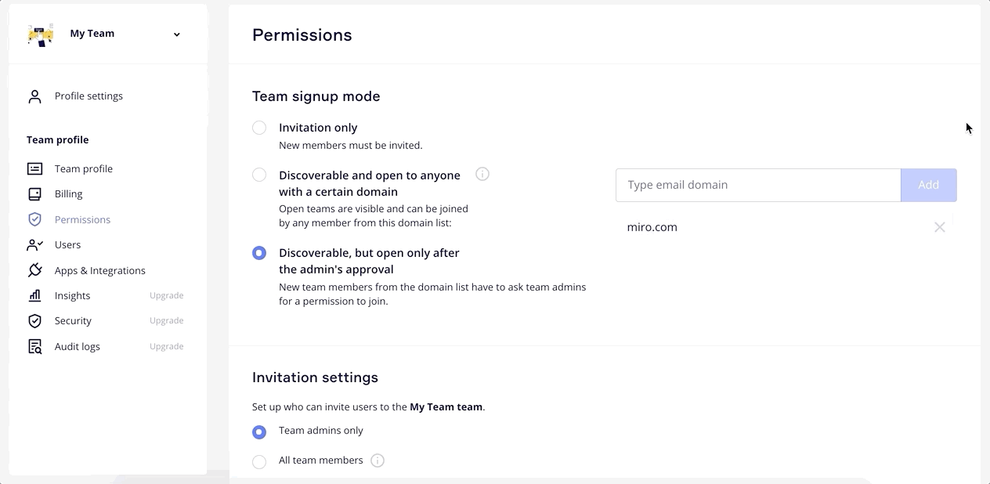Click the Type email domain field
This screenshot has height=484, width=990.
click(757, 186)
